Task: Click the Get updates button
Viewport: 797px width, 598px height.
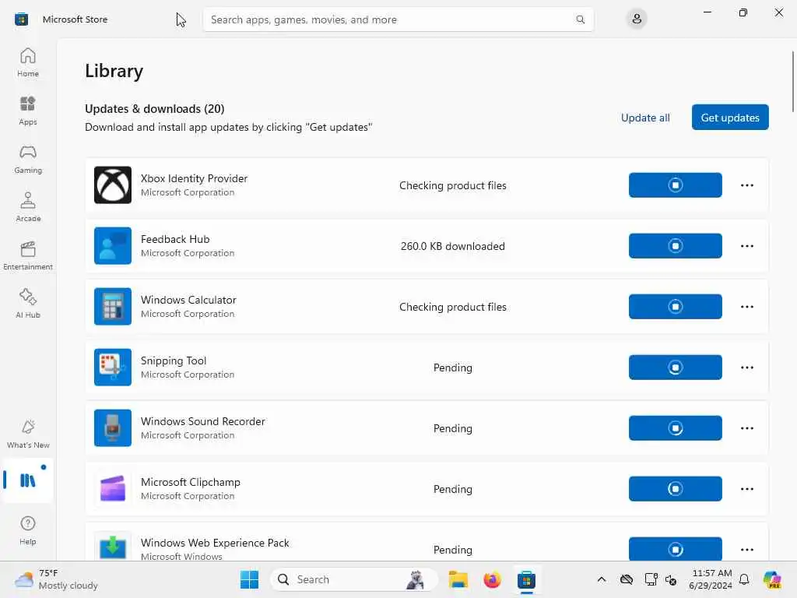Action: [730, 118]
